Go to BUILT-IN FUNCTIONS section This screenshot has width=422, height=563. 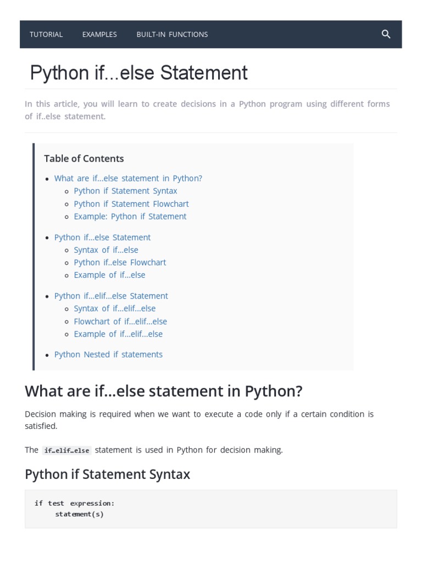point(172,34)
